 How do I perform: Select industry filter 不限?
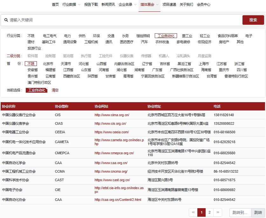coord(31,36)
